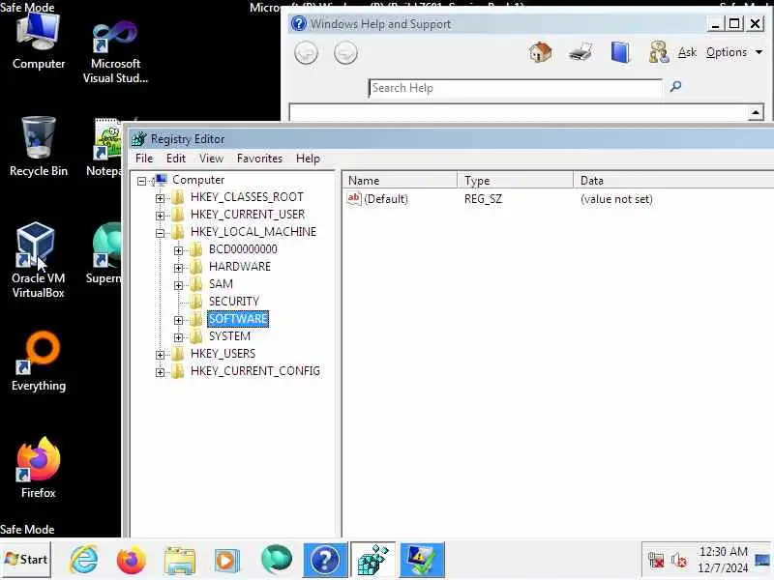Expand the SAM key
This screenshot has width=774, height=580.
(x=178, y=285)
